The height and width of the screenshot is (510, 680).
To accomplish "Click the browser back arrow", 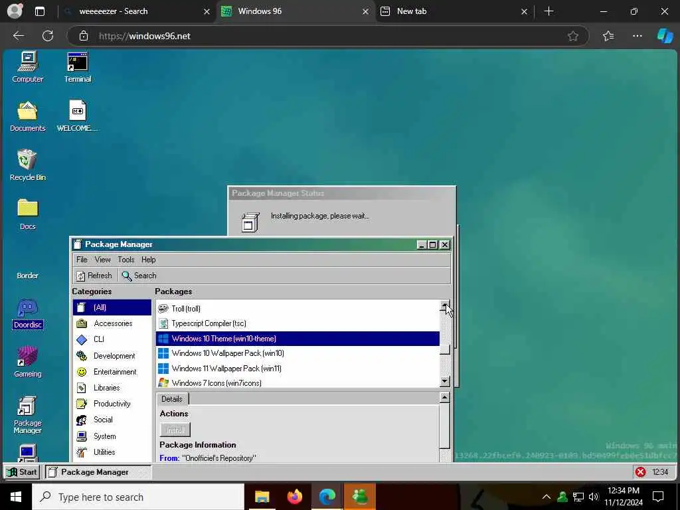I will coord(18,36).
